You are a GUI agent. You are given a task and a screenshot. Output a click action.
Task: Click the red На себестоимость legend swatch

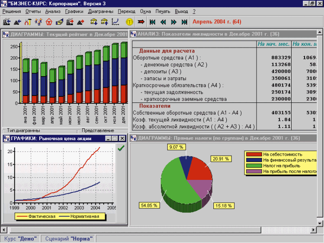(x=254, y=154)
